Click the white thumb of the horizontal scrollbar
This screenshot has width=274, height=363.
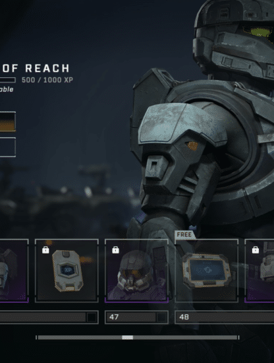click(128, 337)
